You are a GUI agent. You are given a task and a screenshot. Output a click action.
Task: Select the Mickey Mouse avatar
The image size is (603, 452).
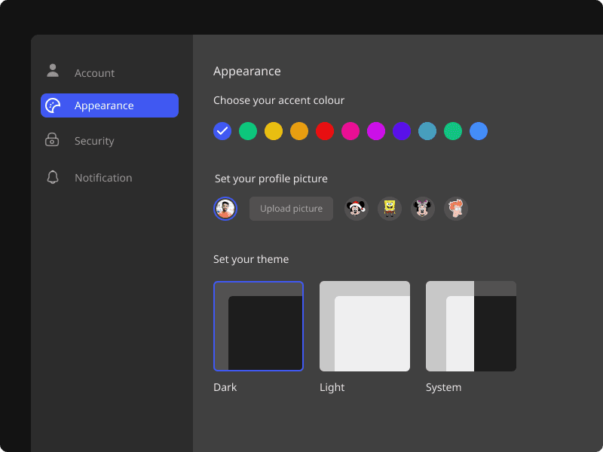[356, 209]
